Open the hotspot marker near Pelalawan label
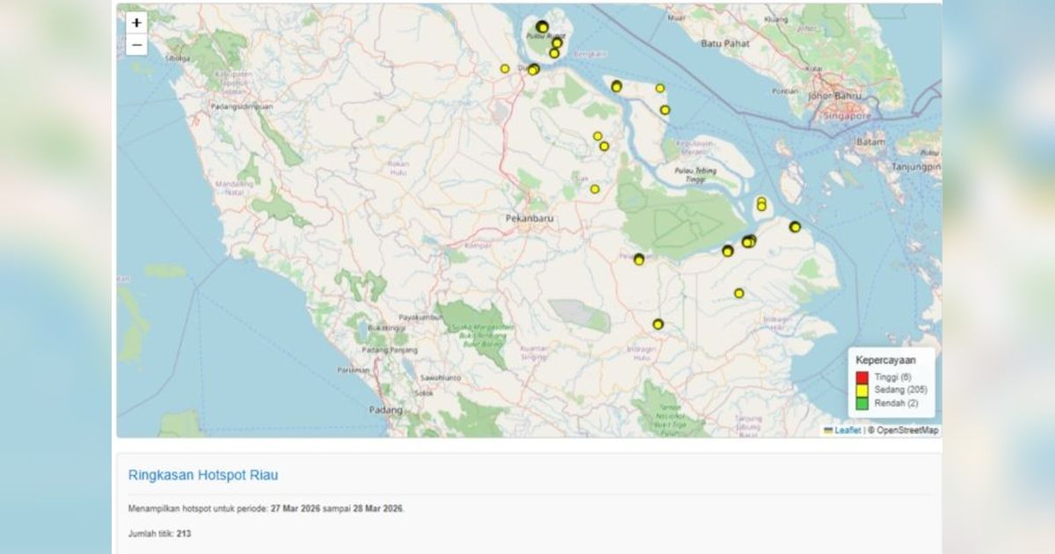Image resolution: width=1055 pixels, height=554 pixels. point(639,259)
